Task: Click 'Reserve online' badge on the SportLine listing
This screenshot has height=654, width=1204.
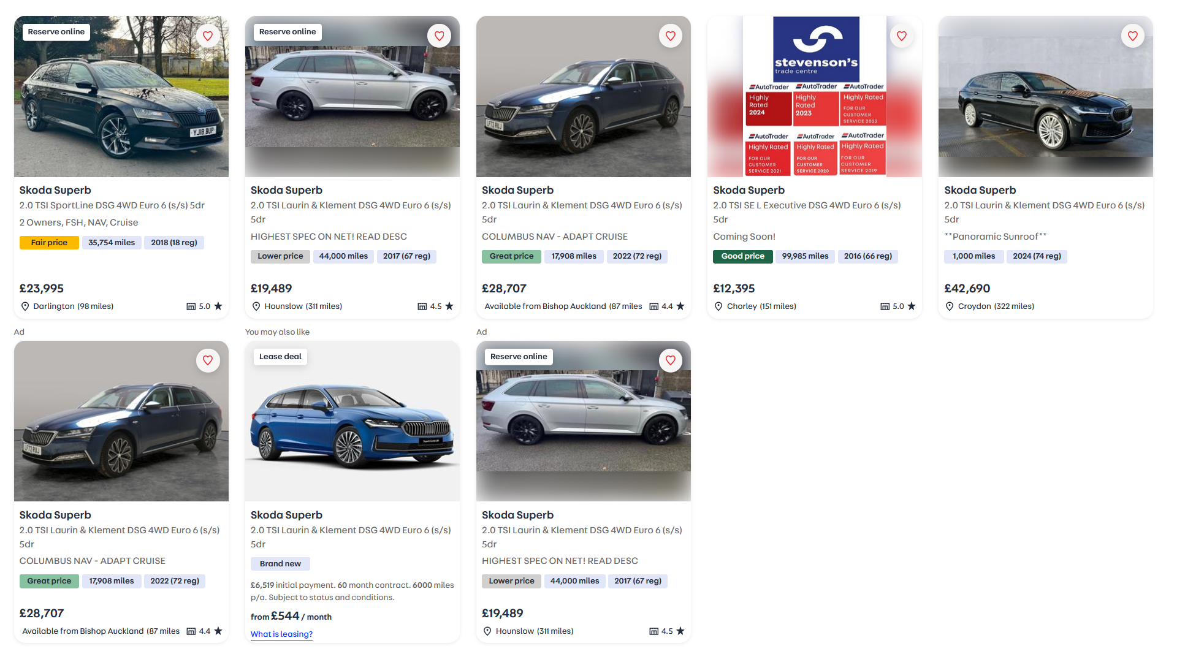Action: coord(56,32)
